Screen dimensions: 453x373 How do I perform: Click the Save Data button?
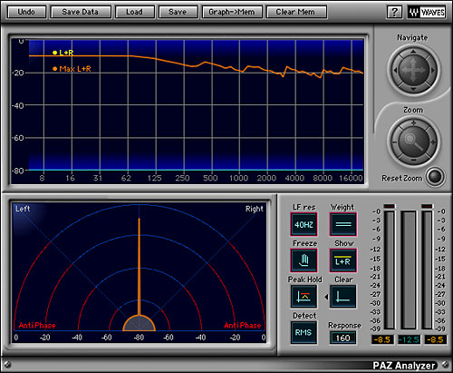click(81, 12)
